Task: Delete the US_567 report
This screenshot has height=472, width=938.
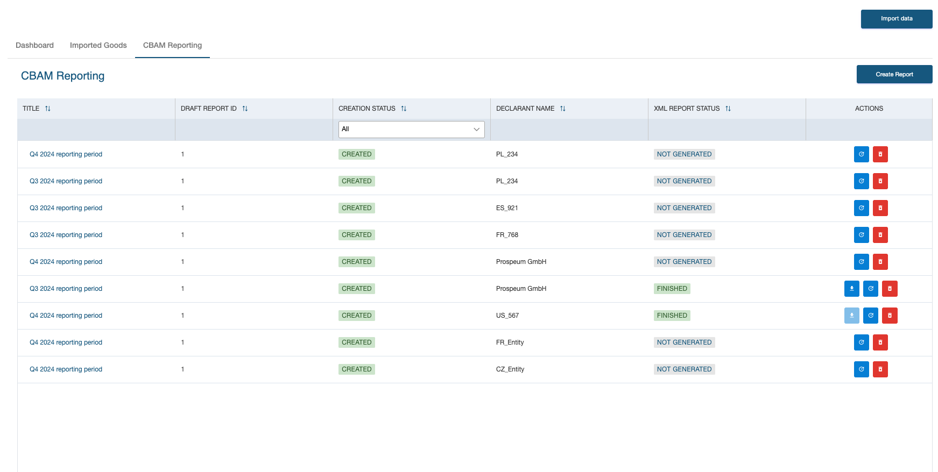Action: [x=890, y=316]
